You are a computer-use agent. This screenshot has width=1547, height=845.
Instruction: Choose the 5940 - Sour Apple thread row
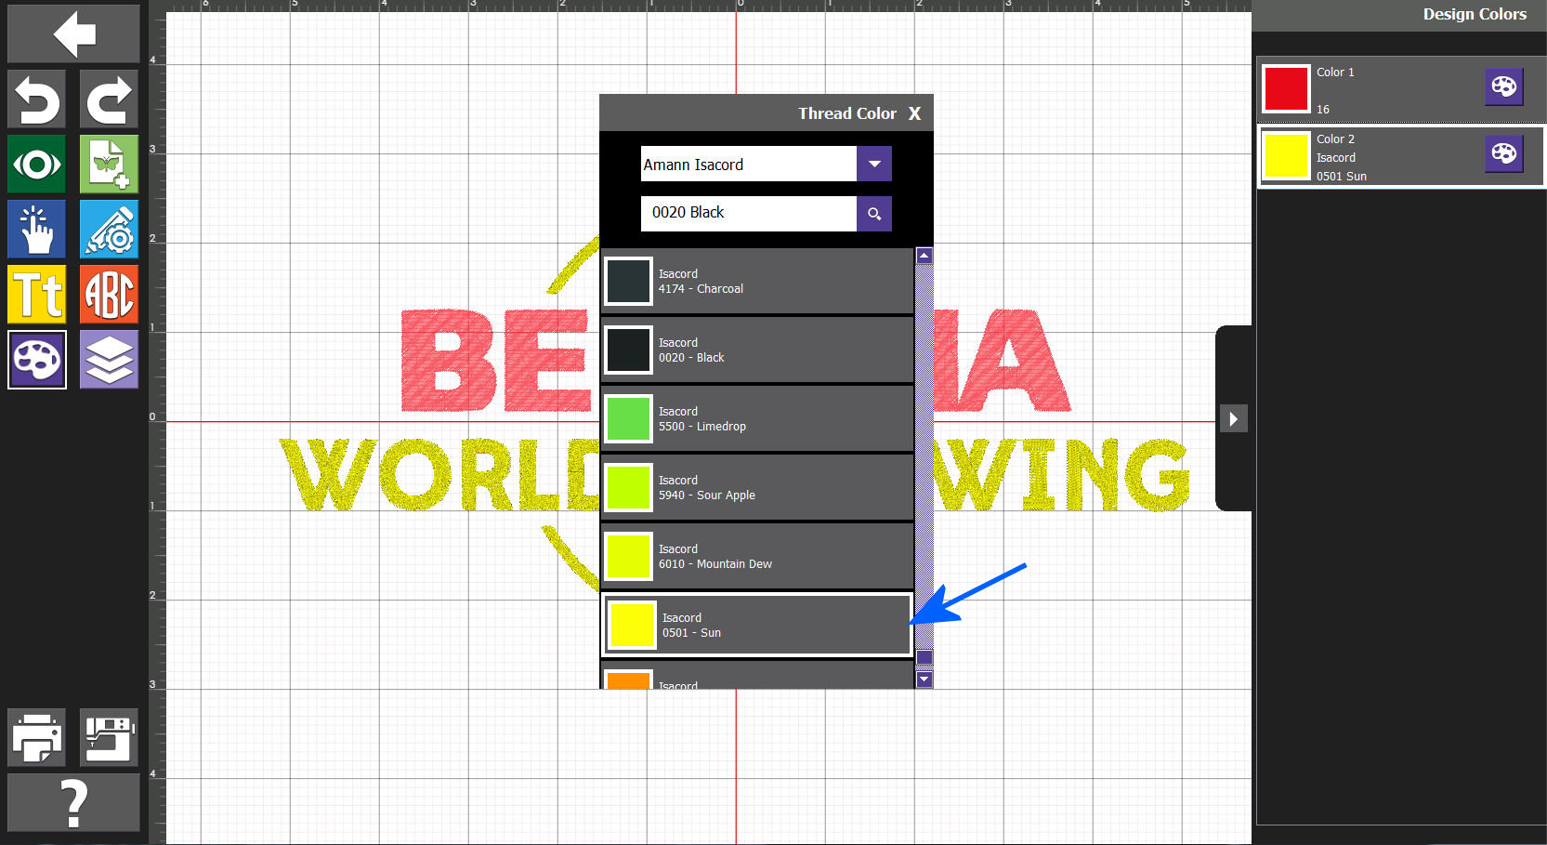[x=757, y=487]
